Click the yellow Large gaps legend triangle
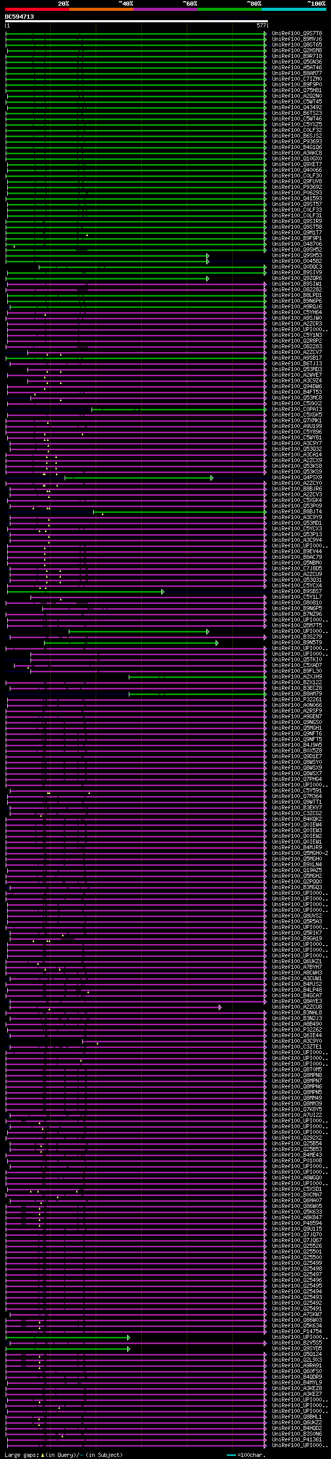The image size is (331, 1459). pos(42,1454)
